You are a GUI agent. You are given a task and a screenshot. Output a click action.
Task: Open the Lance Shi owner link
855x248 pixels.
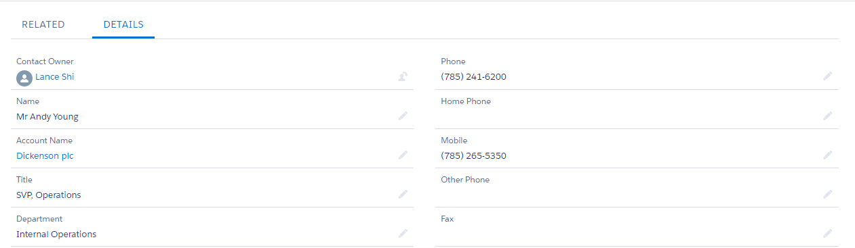tap(55, 77)
